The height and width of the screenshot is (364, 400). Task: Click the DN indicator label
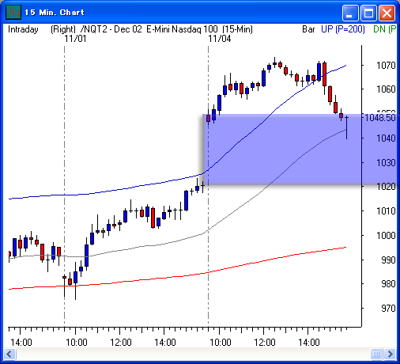(x=384, y=29)
